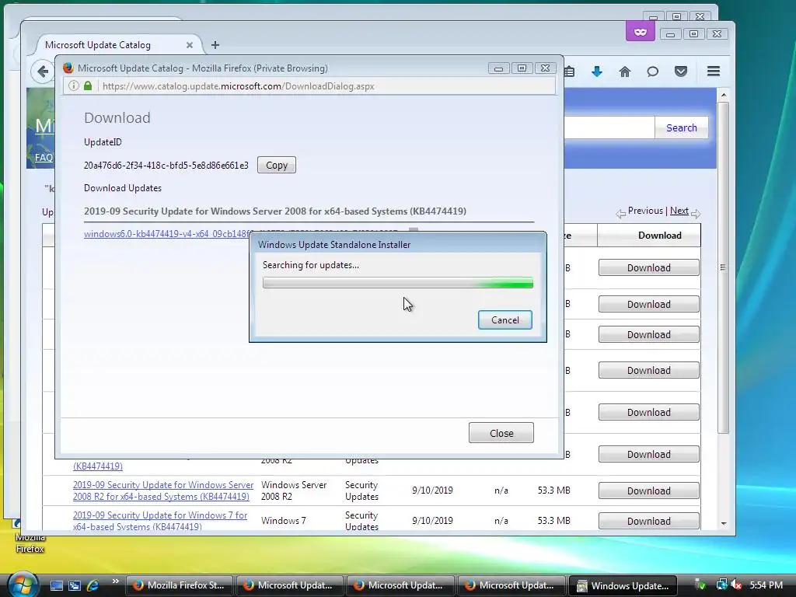
Task: Switch to Windows Update... taskbar item
Action: click(623, 585)
